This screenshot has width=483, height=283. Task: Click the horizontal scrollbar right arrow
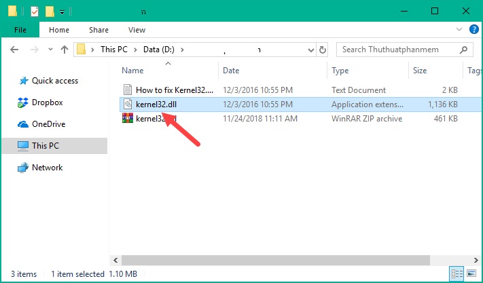(x=476, y=260)
